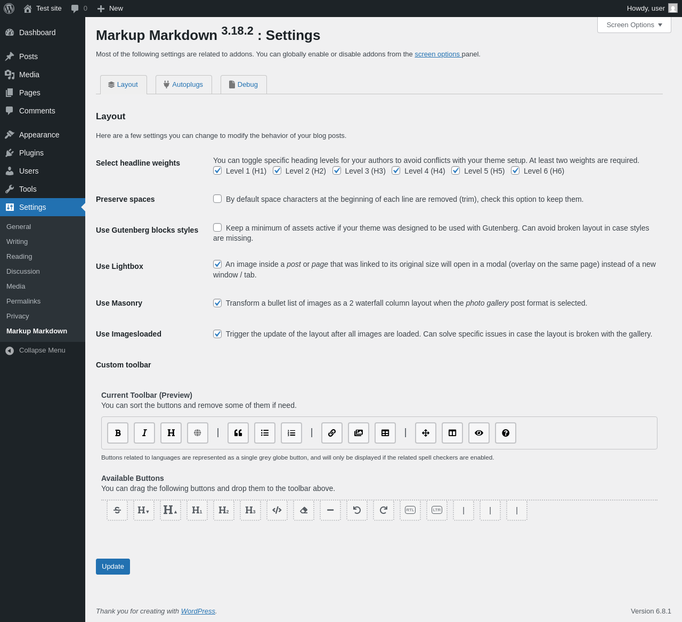
Task: Open the Dashboard menu item
Action: tap(43, 32)
